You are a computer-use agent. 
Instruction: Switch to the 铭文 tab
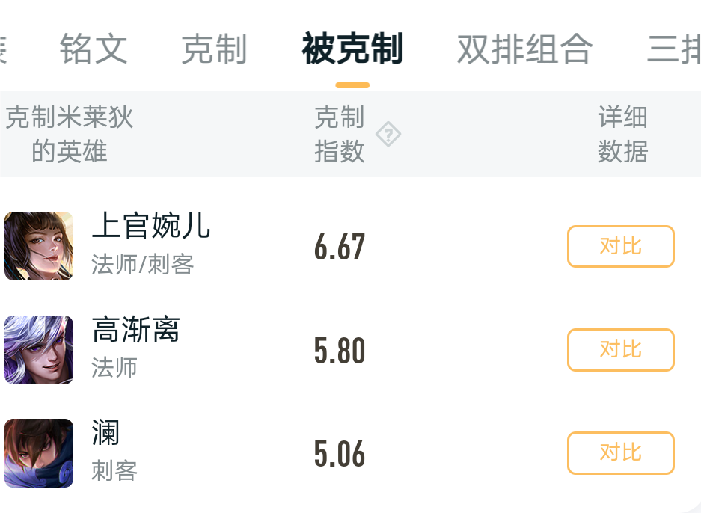coord(94,49)
